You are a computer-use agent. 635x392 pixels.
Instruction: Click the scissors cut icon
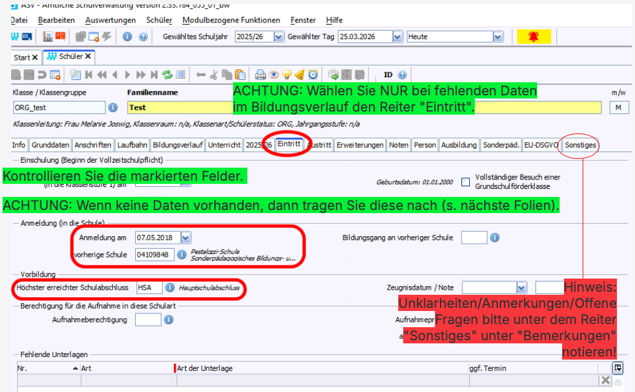(214, 75)
